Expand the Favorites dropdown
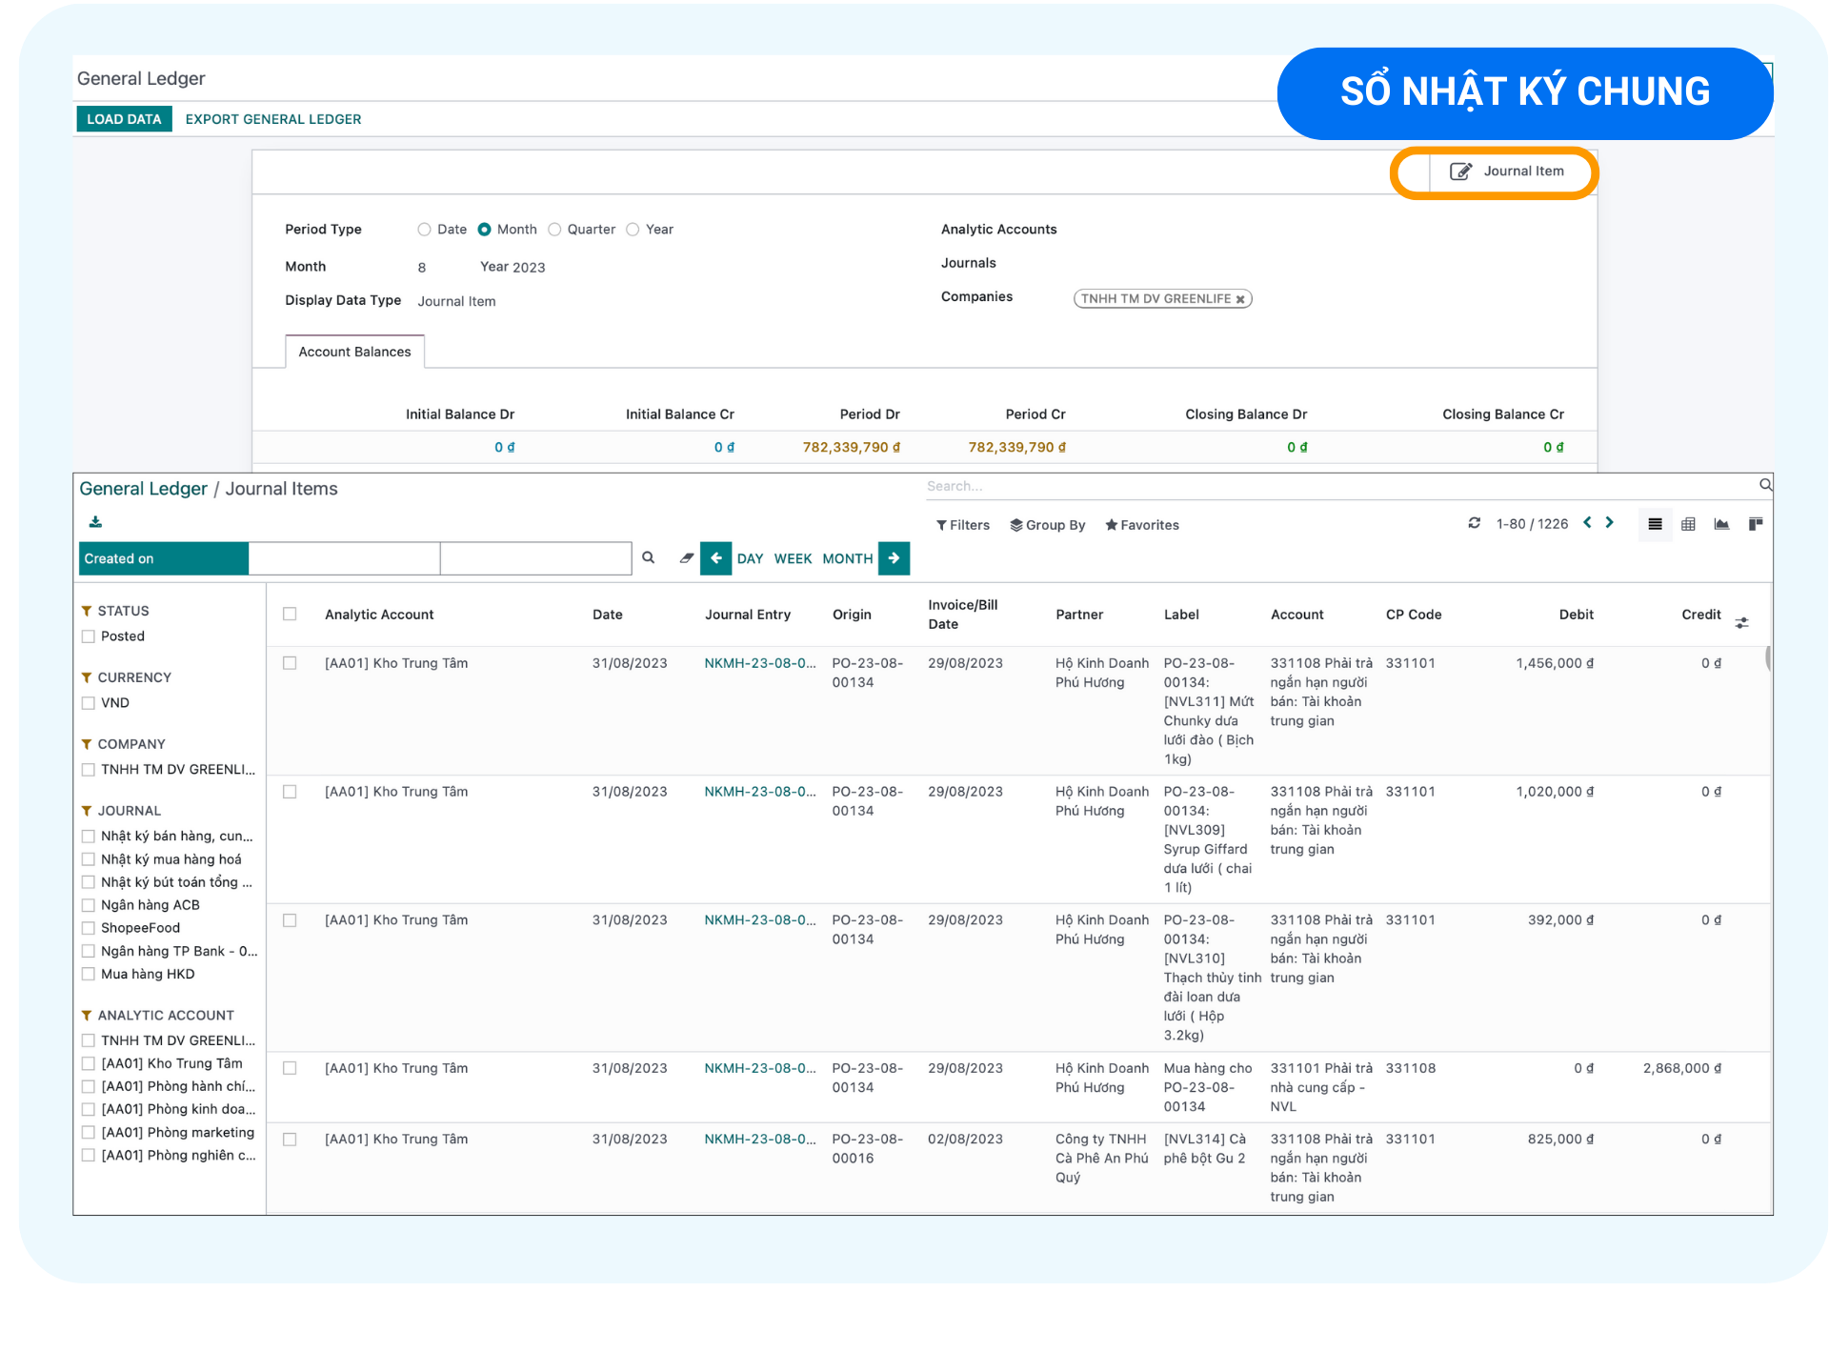This screenshot has width=1829, height=1372. pos(1141,525)
